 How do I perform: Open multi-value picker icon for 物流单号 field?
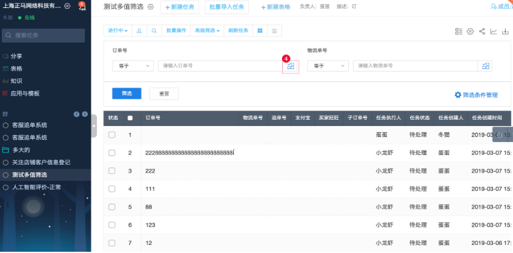point(485,66)
